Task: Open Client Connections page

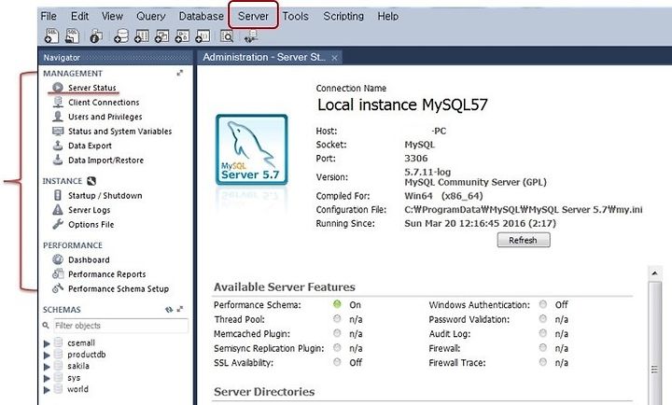Action: [104, 102]
